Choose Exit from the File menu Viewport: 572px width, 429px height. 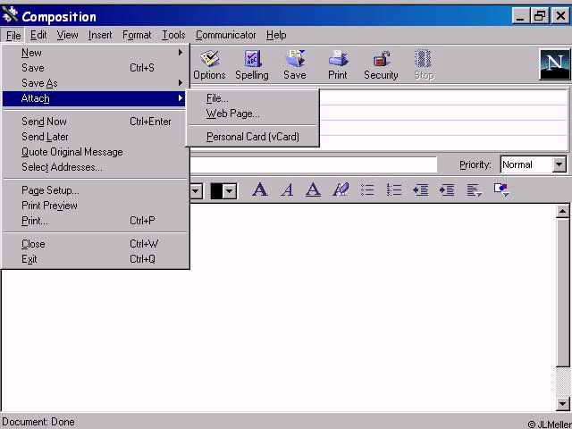96,259
